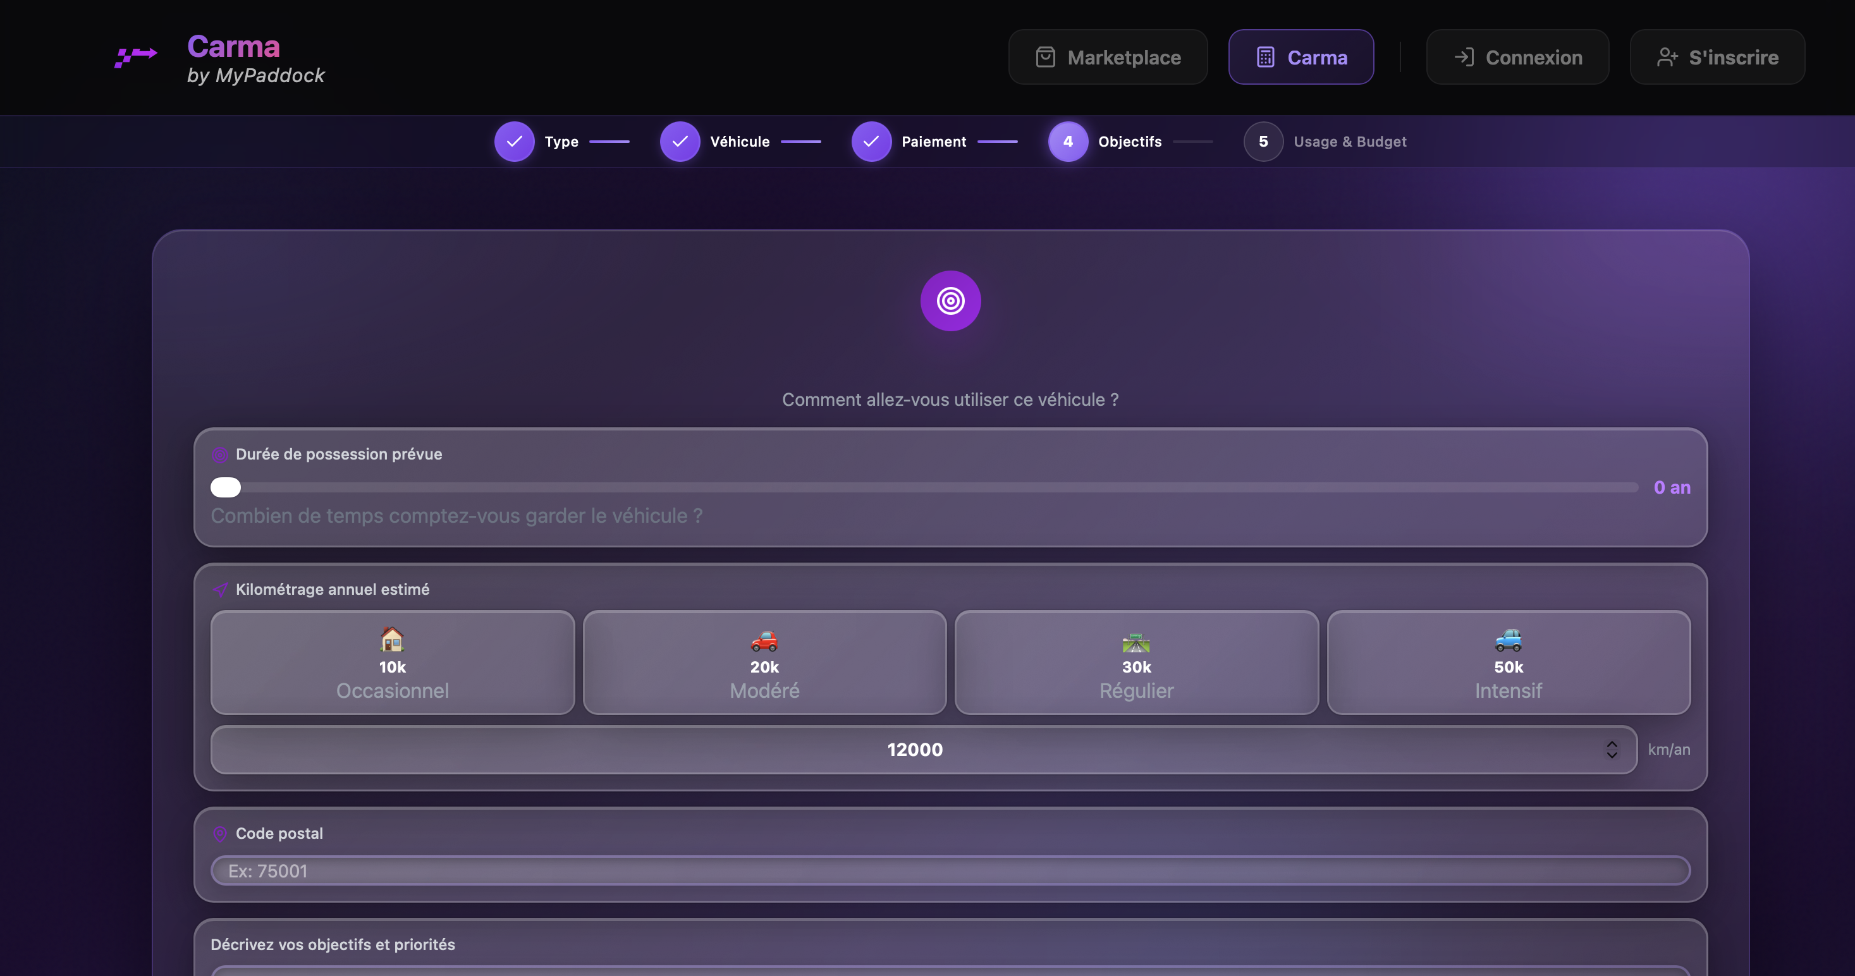Click the target icon beside Durée de possession
This screenshot has width=1855, height=976.
(x=221, y=455)
